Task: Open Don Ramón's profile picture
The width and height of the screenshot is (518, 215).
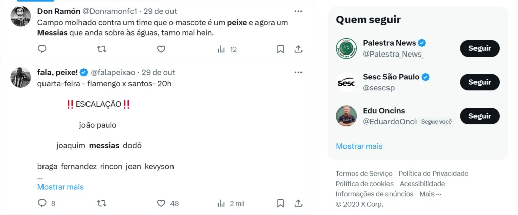Action: point(21,17)
